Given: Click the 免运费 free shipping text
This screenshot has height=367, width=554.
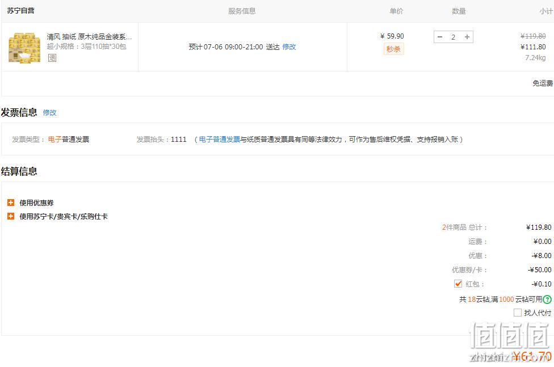Looking at the screenshot, I should click(x=543, y=83).
